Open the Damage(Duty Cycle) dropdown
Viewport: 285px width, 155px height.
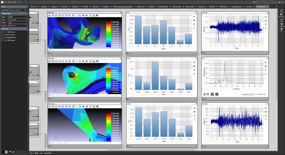point(249,94)
